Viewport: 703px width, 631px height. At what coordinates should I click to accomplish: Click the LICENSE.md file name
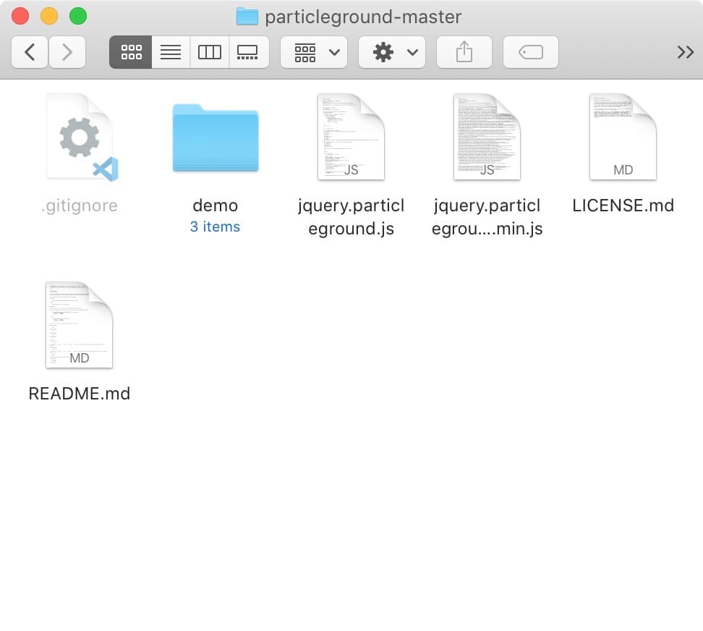(623, 206)
